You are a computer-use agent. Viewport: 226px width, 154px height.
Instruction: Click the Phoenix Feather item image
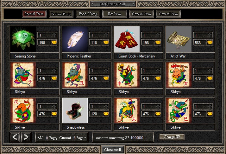[75, 39]
